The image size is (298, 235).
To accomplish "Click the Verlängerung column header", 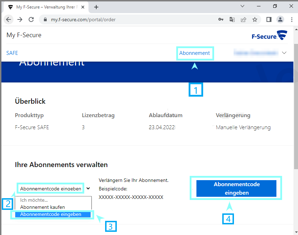I will 233,115.
